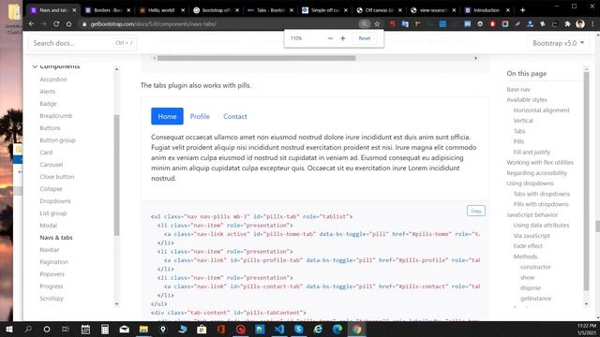Screen dimensions: 600x337
Task: Open Chrome three-dot menu
Action: [x=592, y=23]
